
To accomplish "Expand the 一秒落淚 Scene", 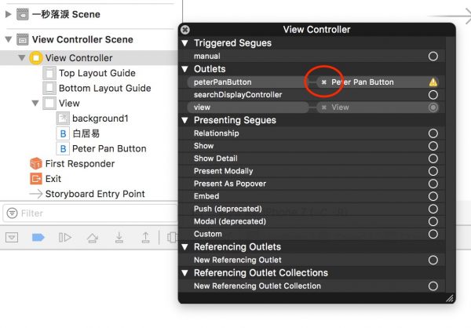I will coord(9,14).
